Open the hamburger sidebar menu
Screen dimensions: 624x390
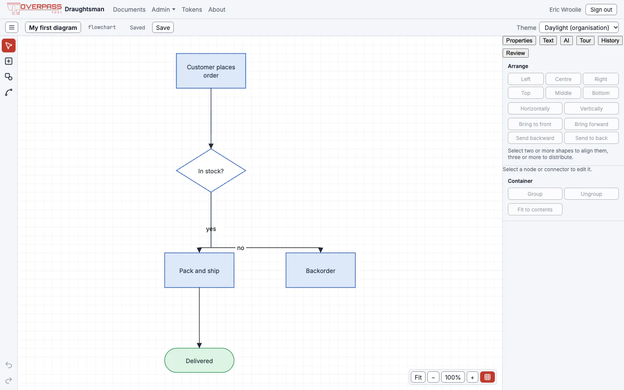12,27
